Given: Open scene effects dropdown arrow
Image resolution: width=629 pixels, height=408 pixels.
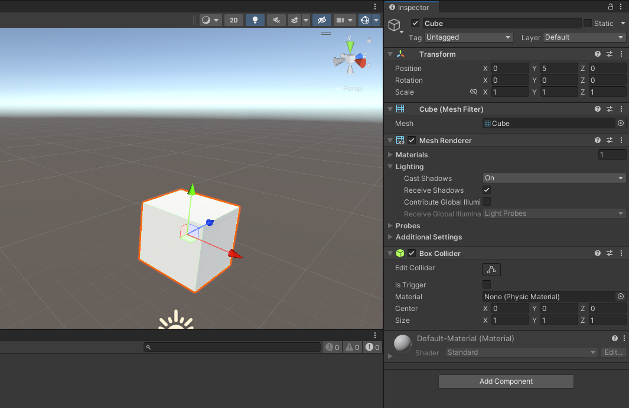Looking at the screenshot, I should (306, 20).
